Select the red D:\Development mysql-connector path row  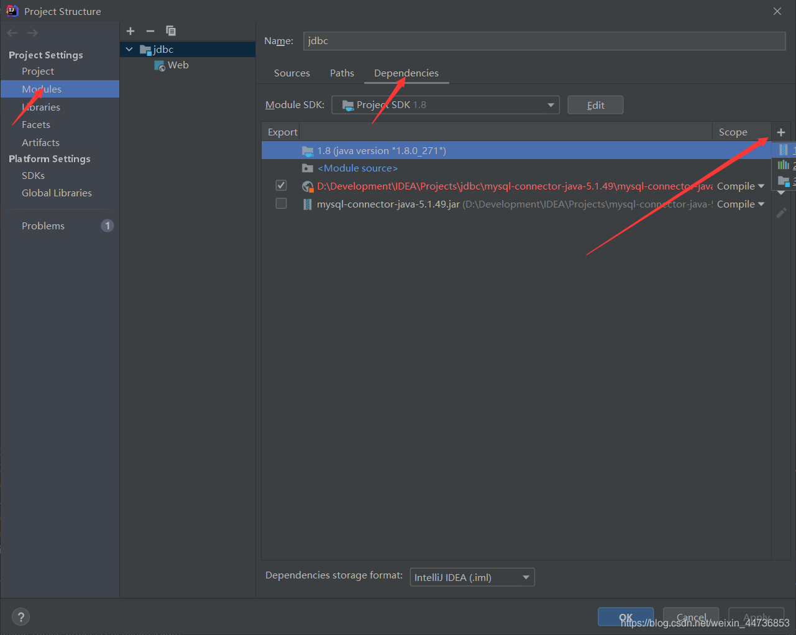tap(516, 186)
